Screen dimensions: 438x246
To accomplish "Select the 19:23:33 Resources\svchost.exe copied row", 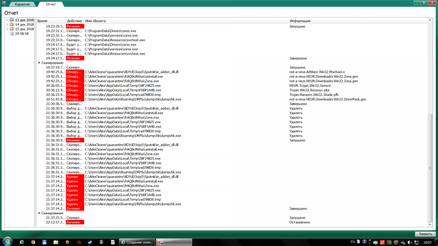I will tap(232, 40).
